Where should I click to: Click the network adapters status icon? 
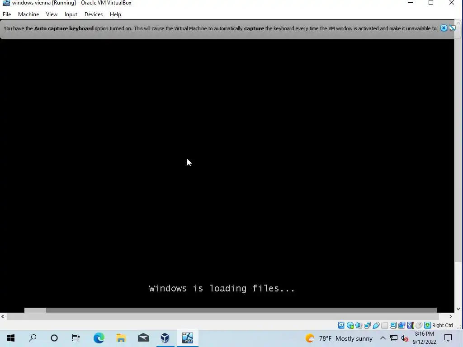tap(367, 325)
